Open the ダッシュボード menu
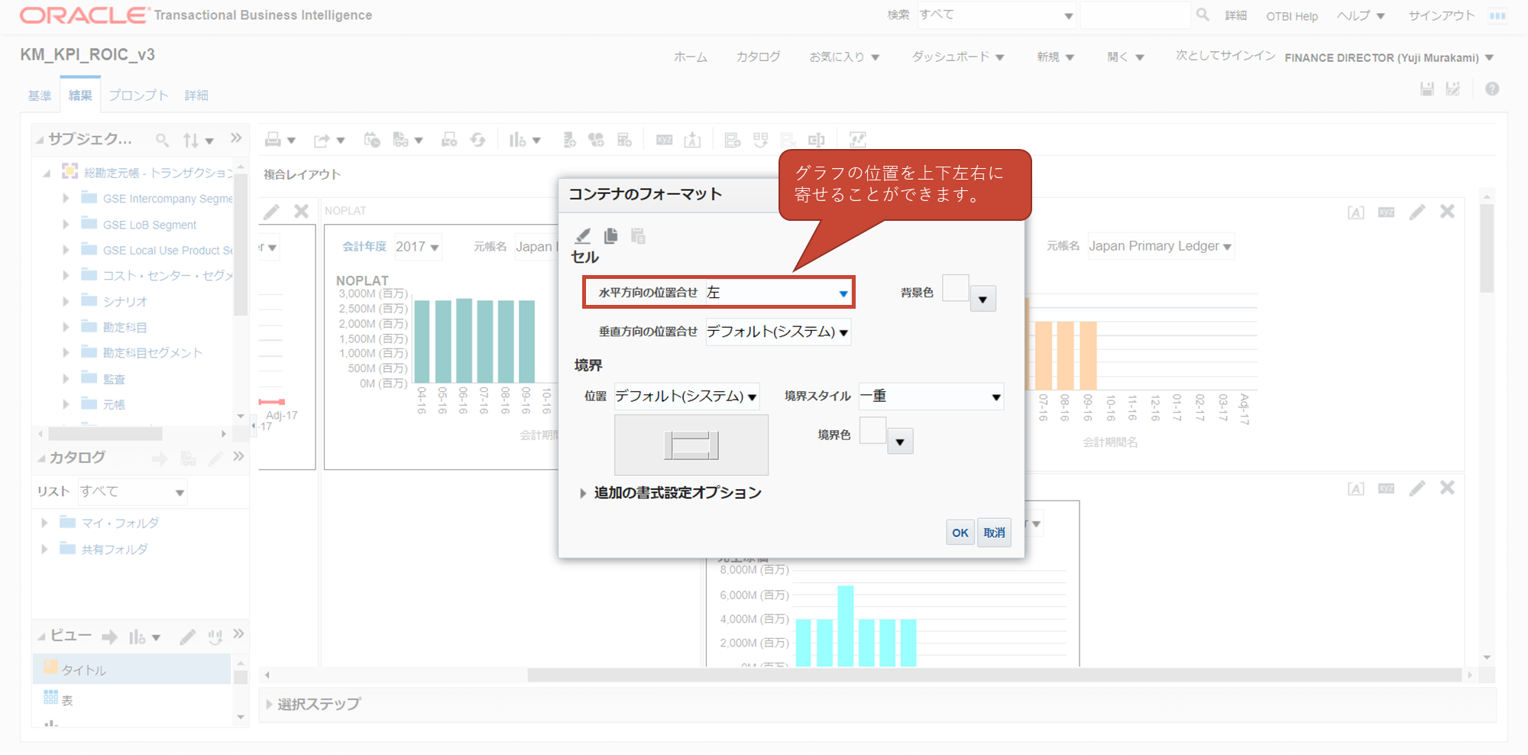1528x755 pixels. click(957, 57)
